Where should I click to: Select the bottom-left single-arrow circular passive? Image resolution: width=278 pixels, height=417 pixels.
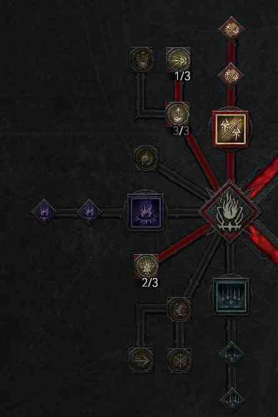point(141,360)
